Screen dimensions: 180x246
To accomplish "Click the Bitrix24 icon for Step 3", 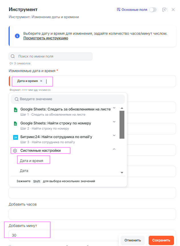I will pyautogui.click(x=15, y=137).
